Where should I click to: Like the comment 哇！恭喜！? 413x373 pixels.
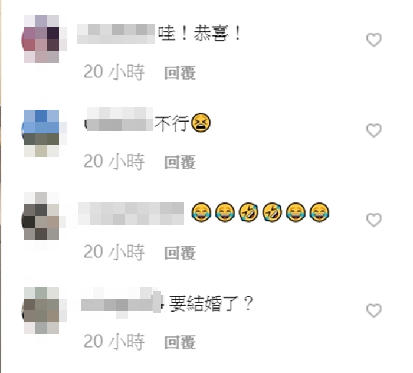[373, 40]
